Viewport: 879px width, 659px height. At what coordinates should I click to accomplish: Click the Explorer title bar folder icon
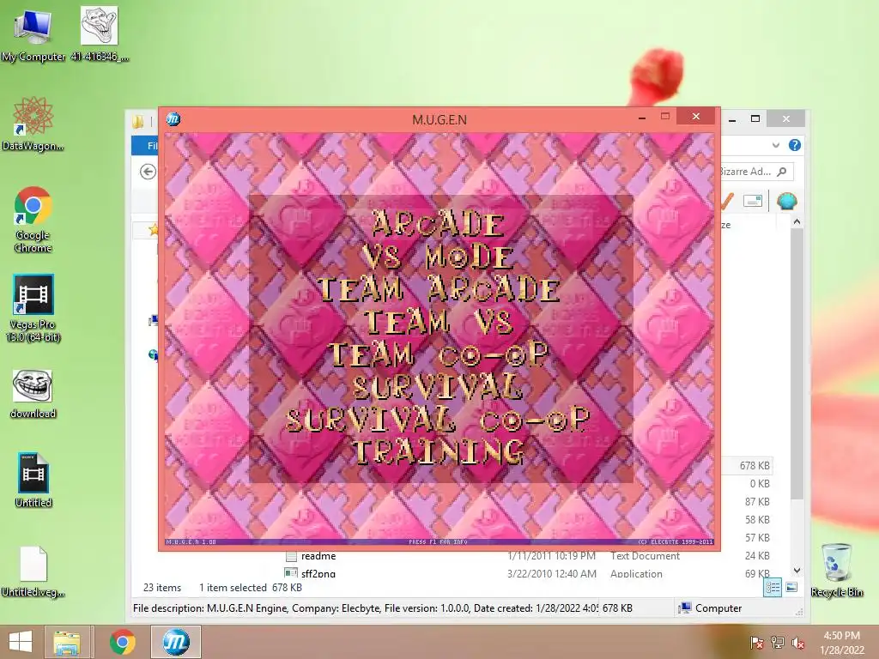(x=138, y=121)
